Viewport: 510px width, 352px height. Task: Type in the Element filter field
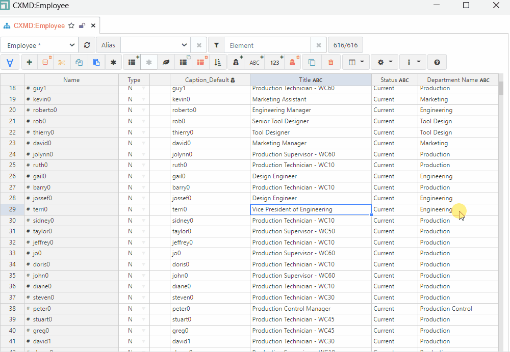267,45
